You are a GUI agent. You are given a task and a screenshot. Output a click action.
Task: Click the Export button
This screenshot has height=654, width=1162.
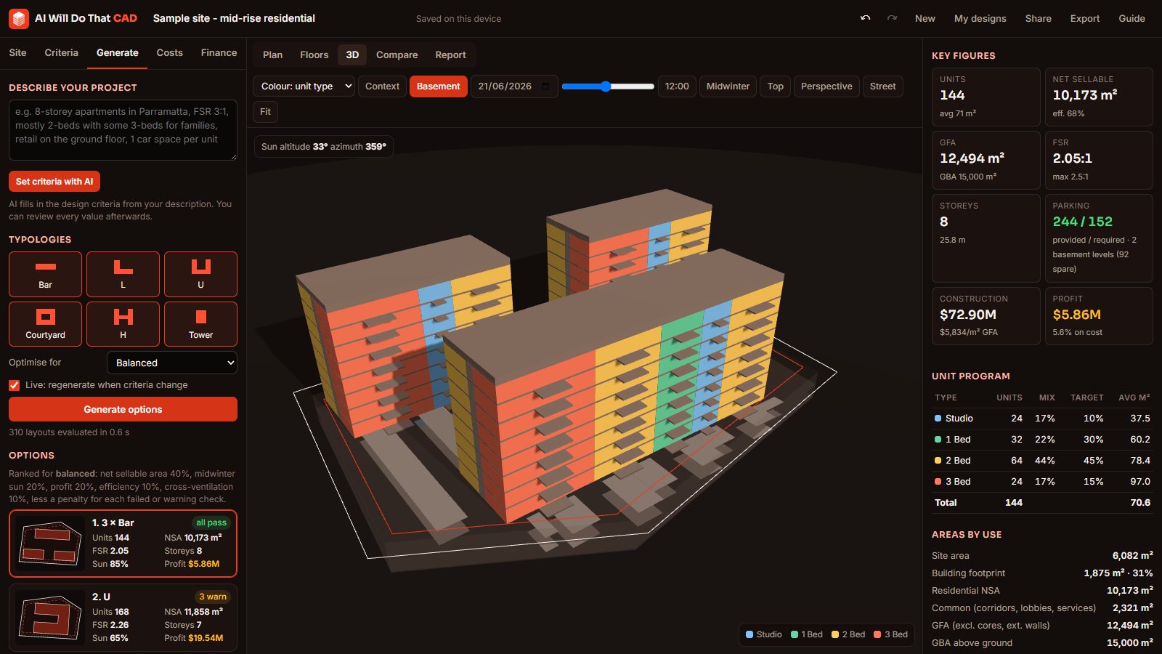[x=1084, y=19]
